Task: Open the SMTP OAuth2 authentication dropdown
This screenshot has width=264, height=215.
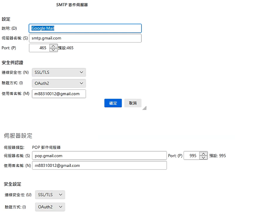Action: tap(59, 83)
